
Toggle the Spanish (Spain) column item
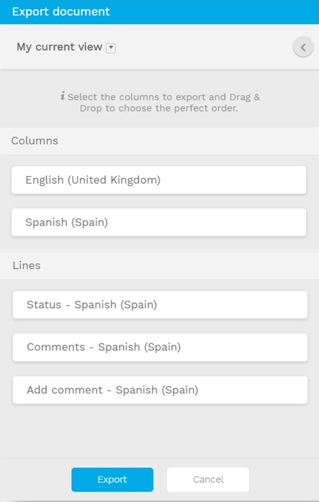159,222
